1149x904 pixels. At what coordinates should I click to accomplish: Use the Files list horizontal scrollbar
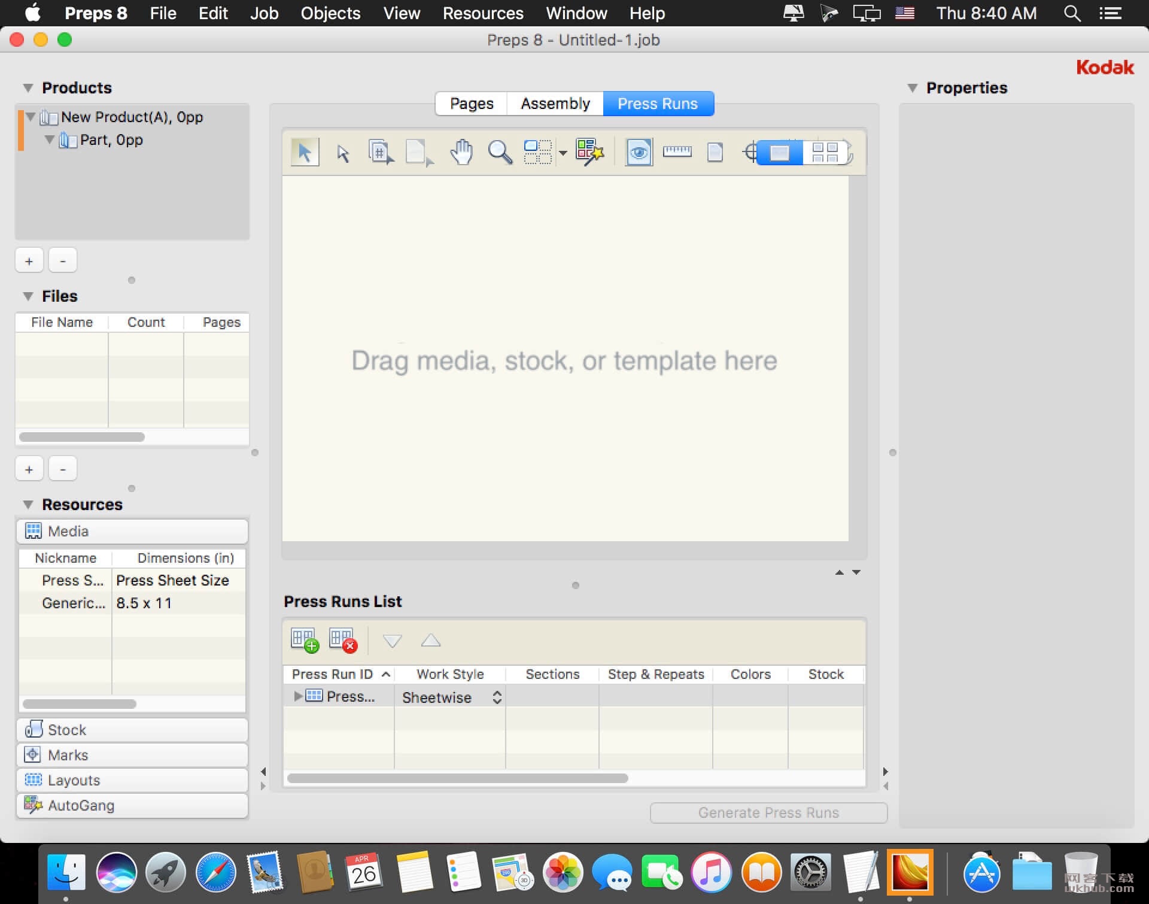point(82,437)
